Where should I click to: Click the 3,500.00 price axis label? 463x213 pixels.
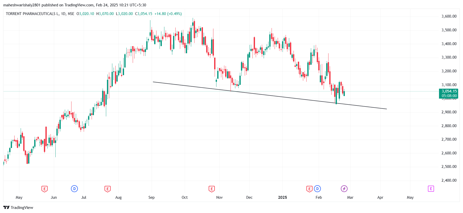coord(449,30)
